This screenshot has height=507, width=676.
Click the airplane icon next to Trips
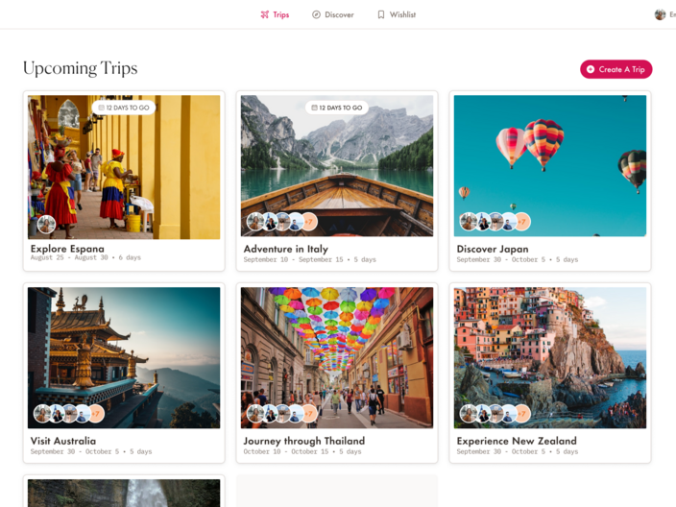pos(265,14)
